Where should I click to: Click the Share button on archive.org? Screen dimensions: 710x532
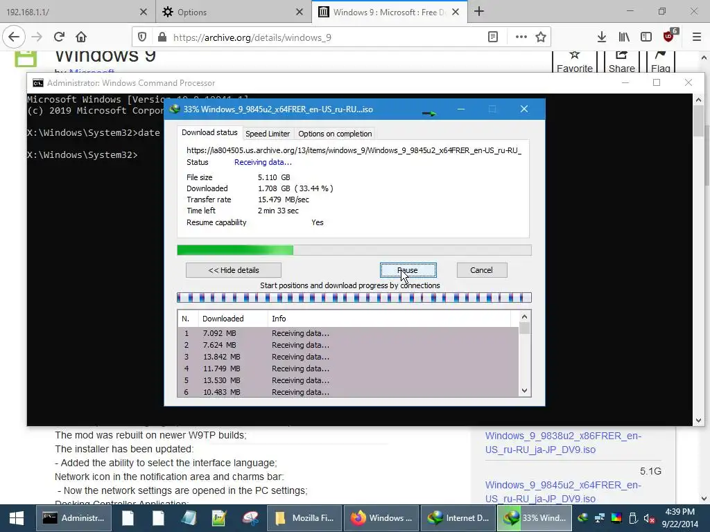point(622,62)
